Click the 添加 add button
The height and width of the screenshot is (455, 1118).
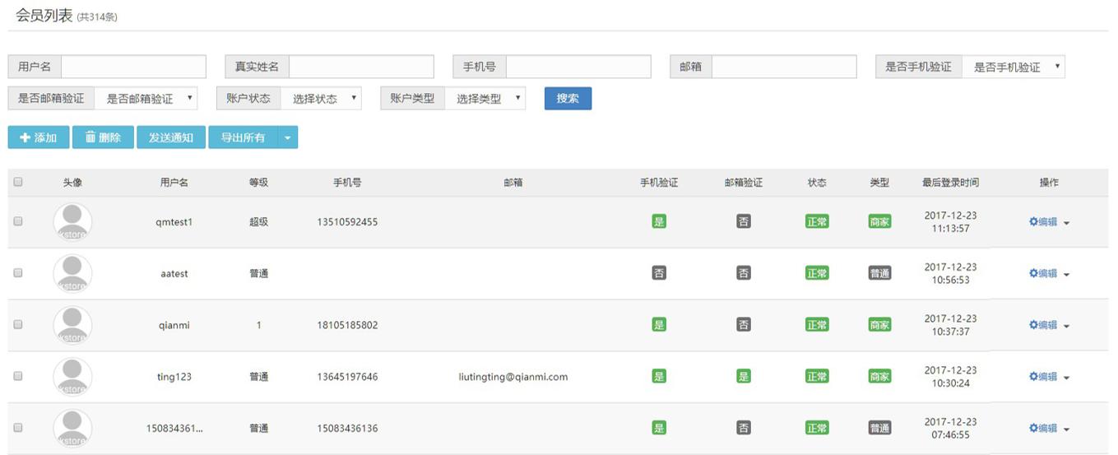[39, 137]
